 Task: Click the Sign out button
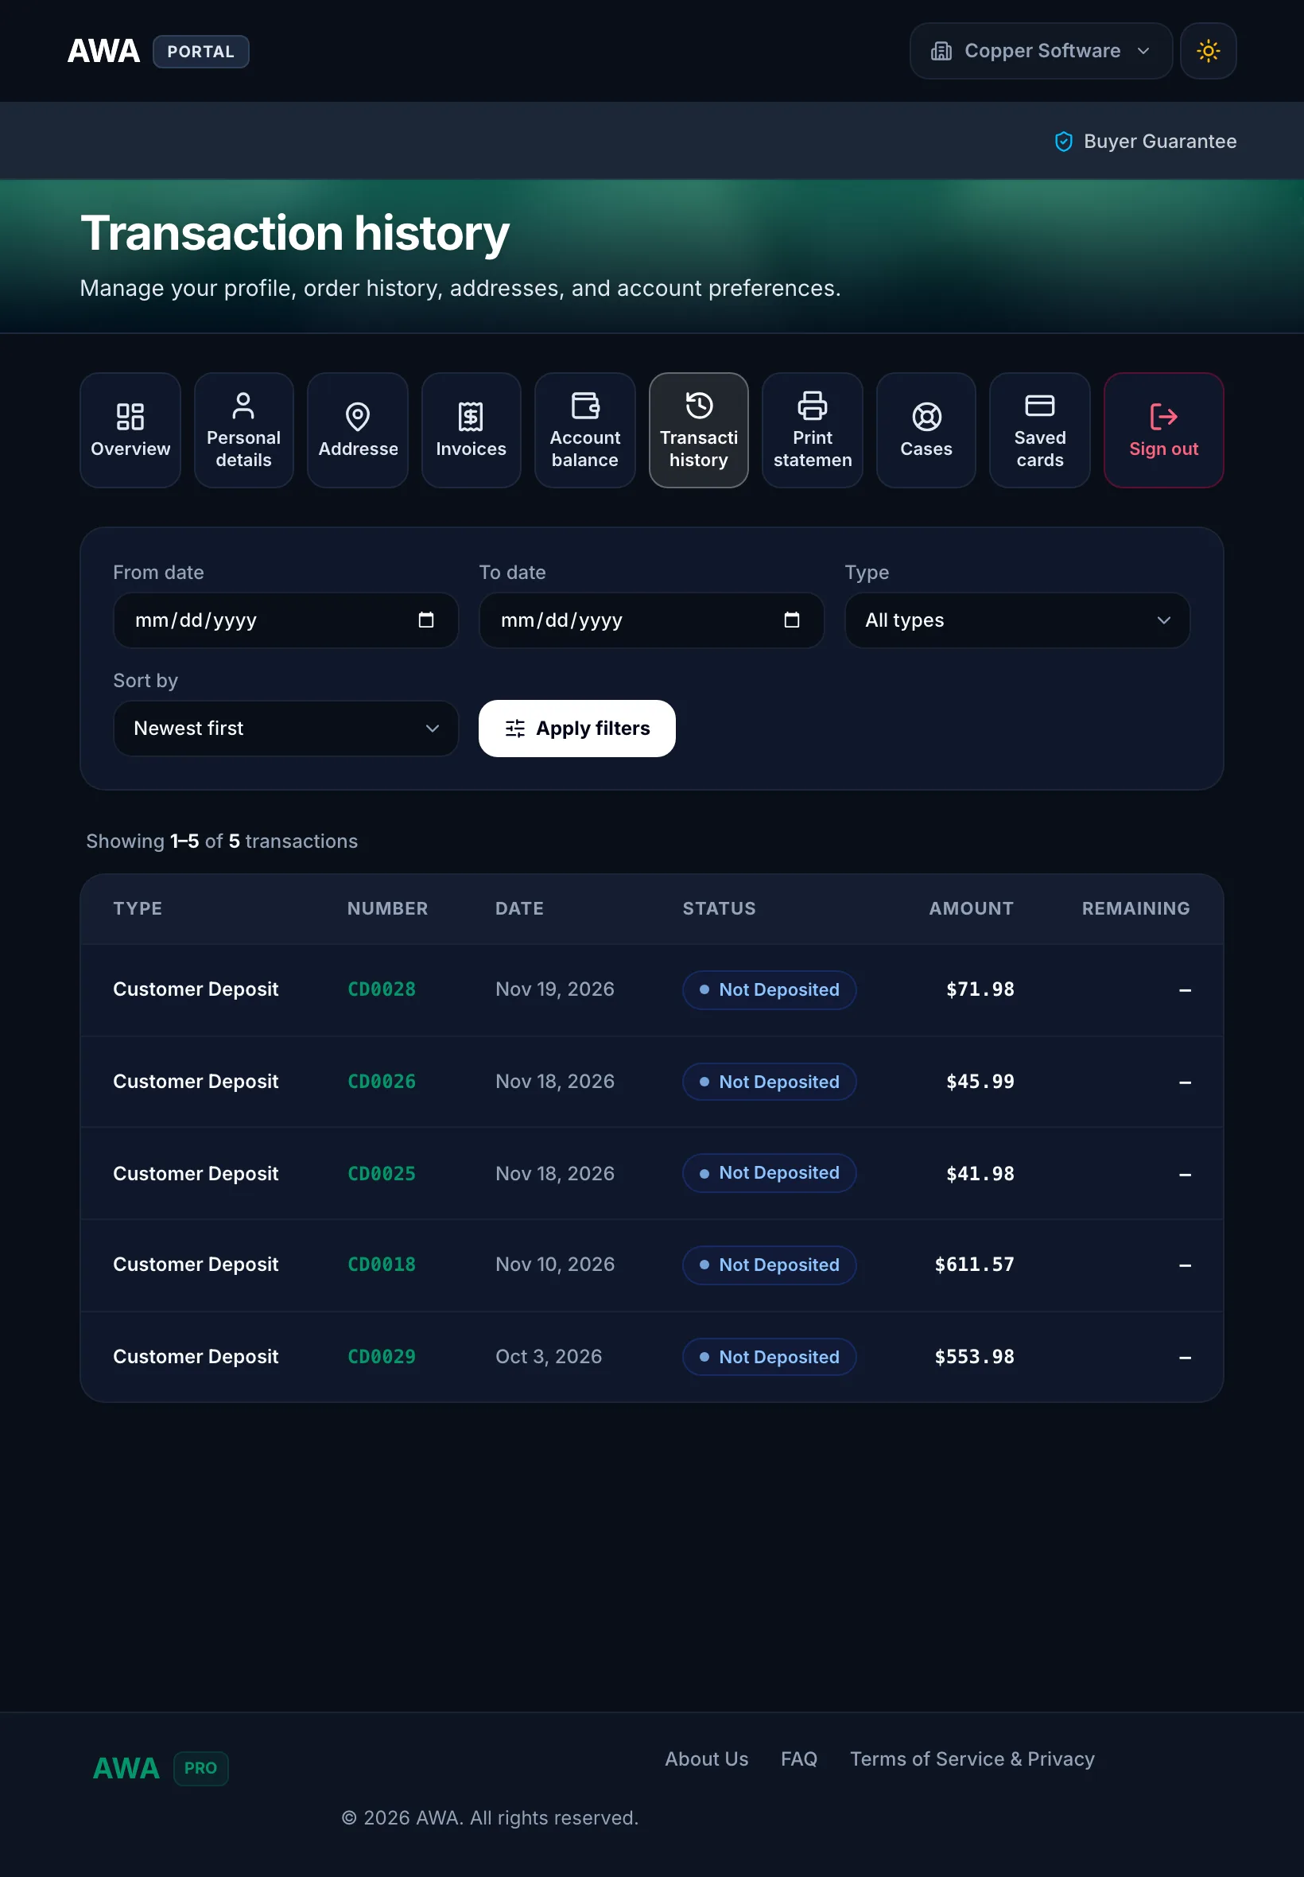pyautogui.click(x=1163, y=429)
